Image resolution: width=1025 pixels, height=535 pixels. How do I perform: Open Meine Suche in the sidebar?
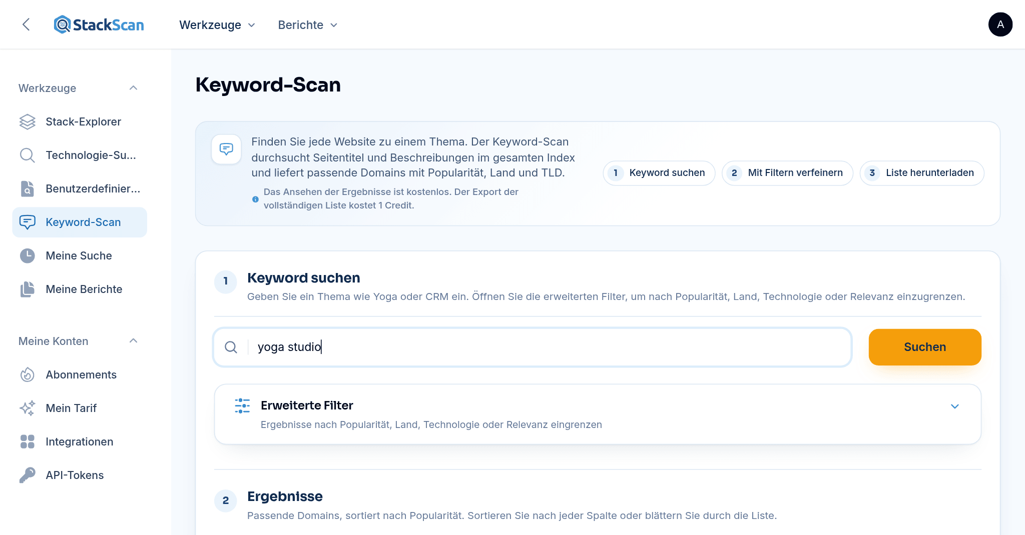[x=80, y=255]
